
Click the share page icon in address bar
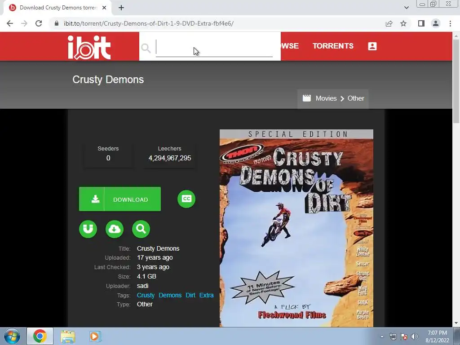point(389,23)
